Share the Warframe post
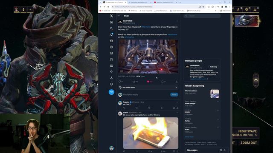The width and height of the screenshot is (273, 153). (x=177, y=81)
